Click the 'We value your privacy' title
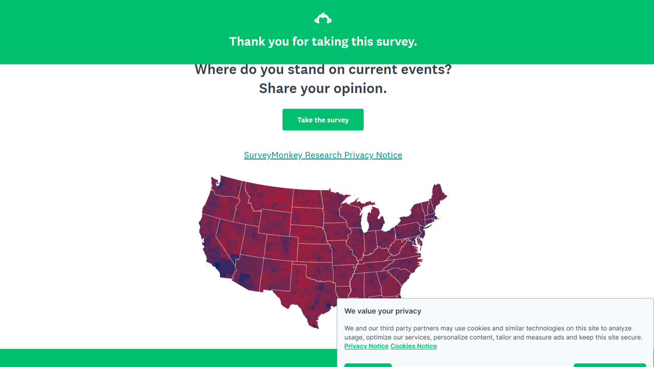The width and height of the screenshot is (654, 367). coord(383,311)
